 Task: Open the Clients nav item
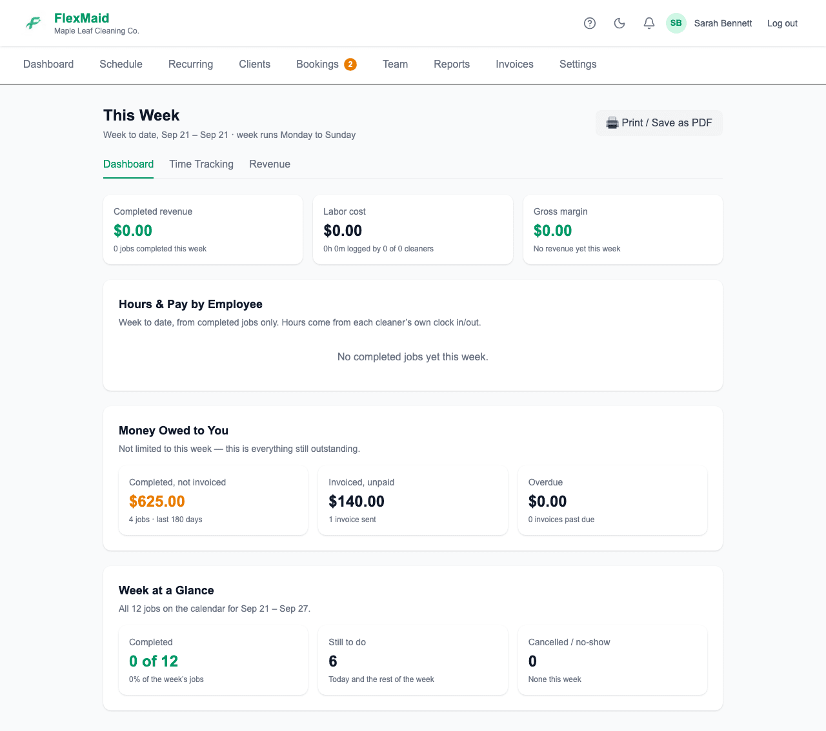[254, 64]
